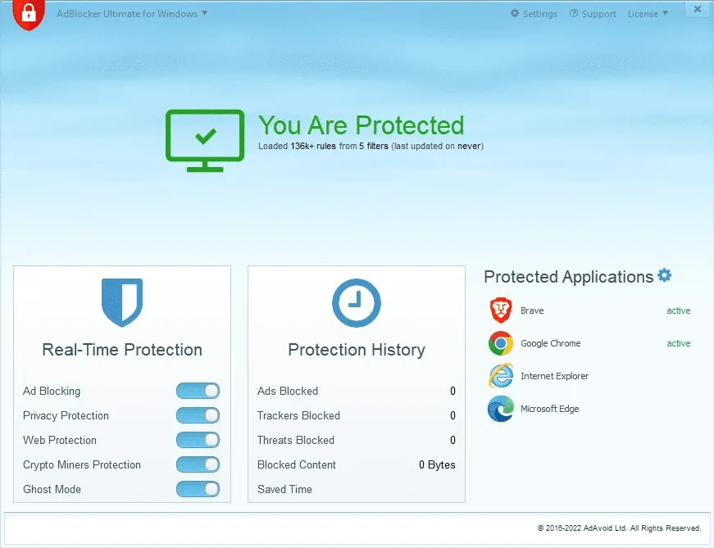Click the Brave browser icon
This screenshot has width=714, height=548.
pos(501,310)
